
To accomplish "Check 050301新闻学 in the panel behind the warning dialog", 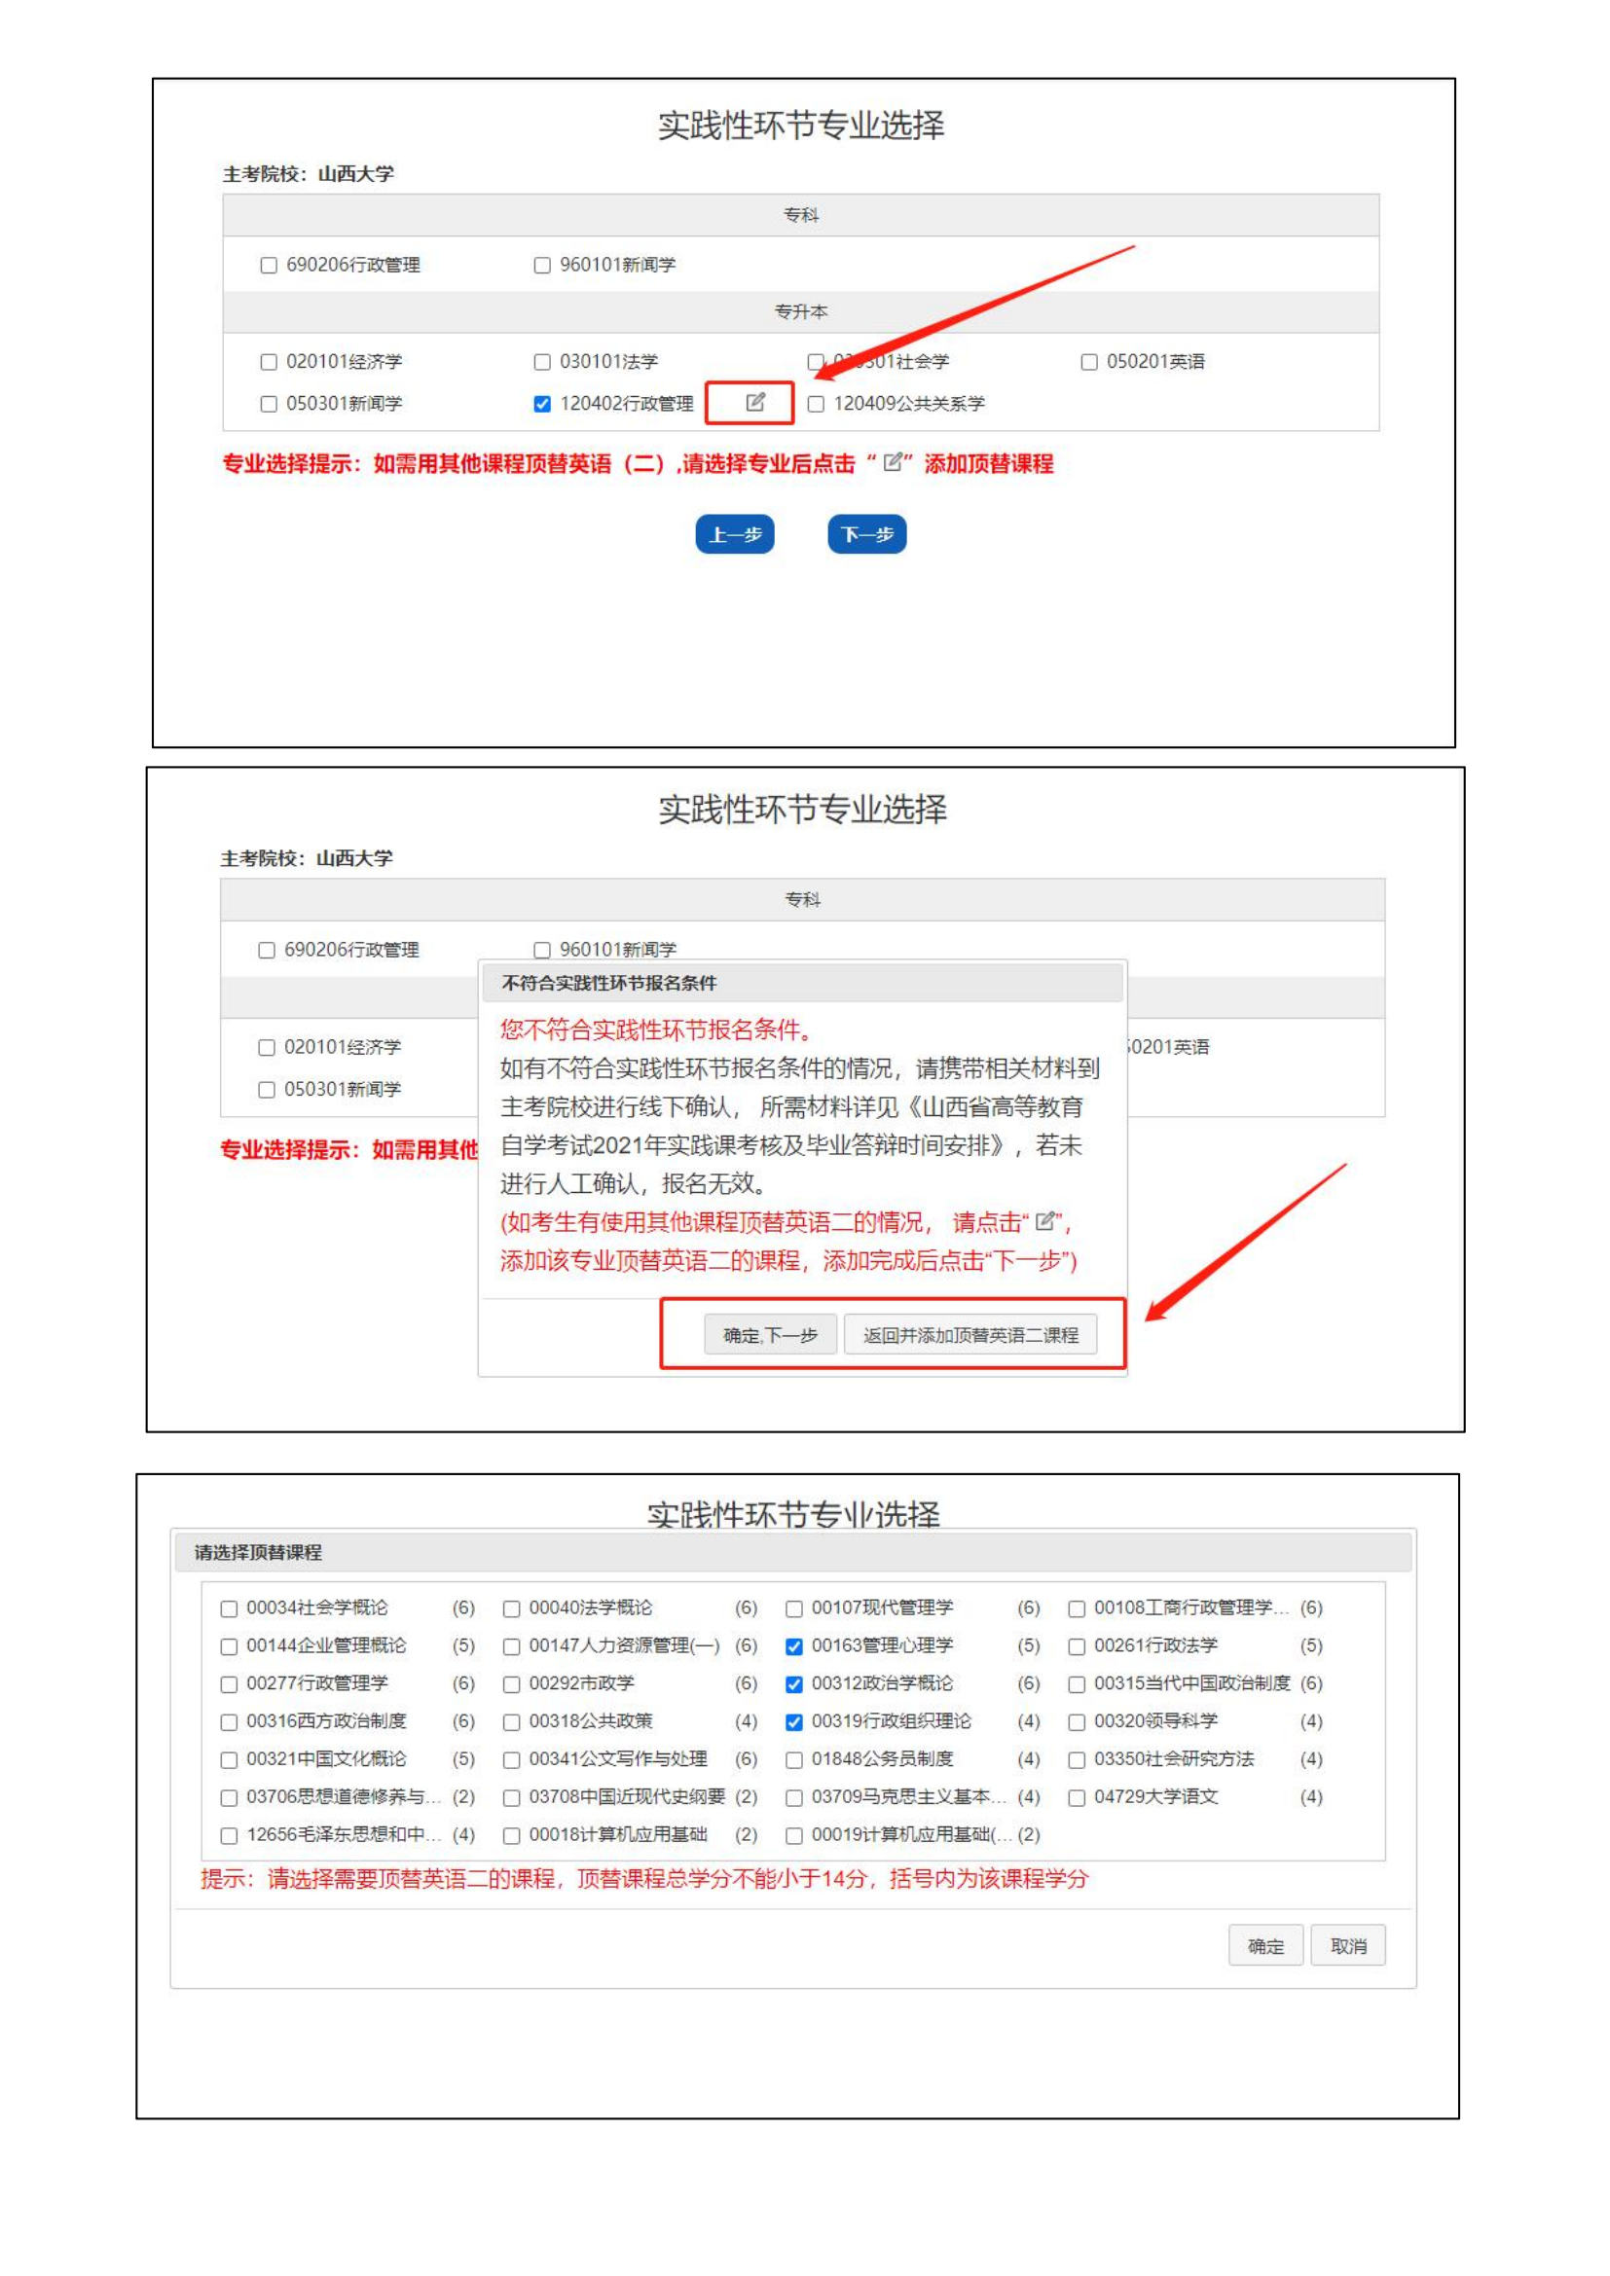I will coord(266,1090).
